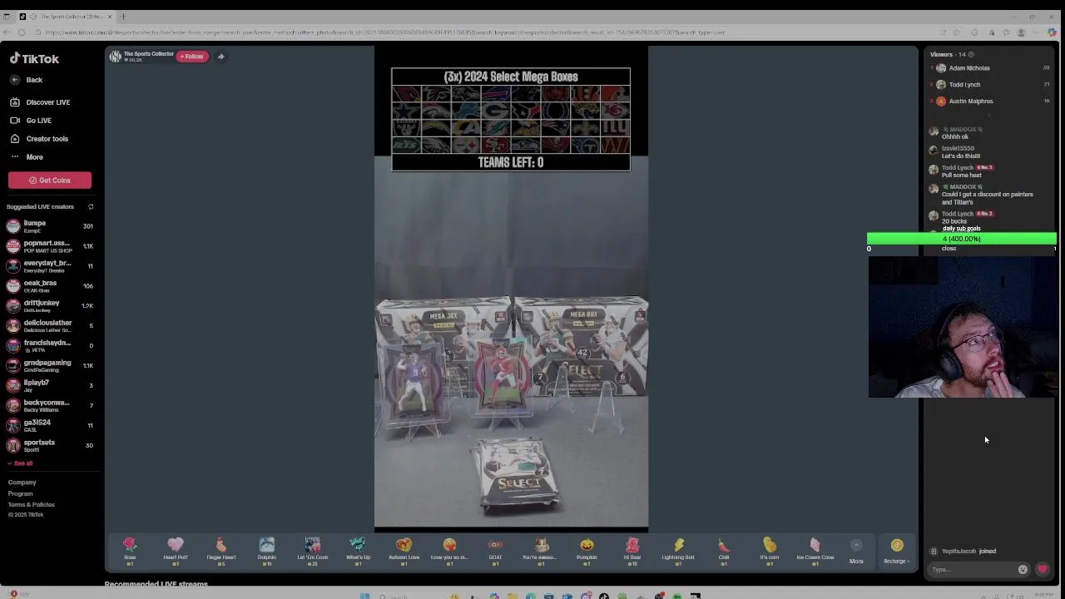Screen dimensions: 1065x599
Task: Send the You're awesome gift
Action: (x=541, y=551)
